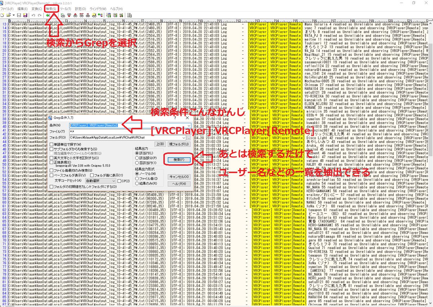Select 該当行(L) result output radio
This screenshot has width=433, height=307.
(x=137, y=153)
